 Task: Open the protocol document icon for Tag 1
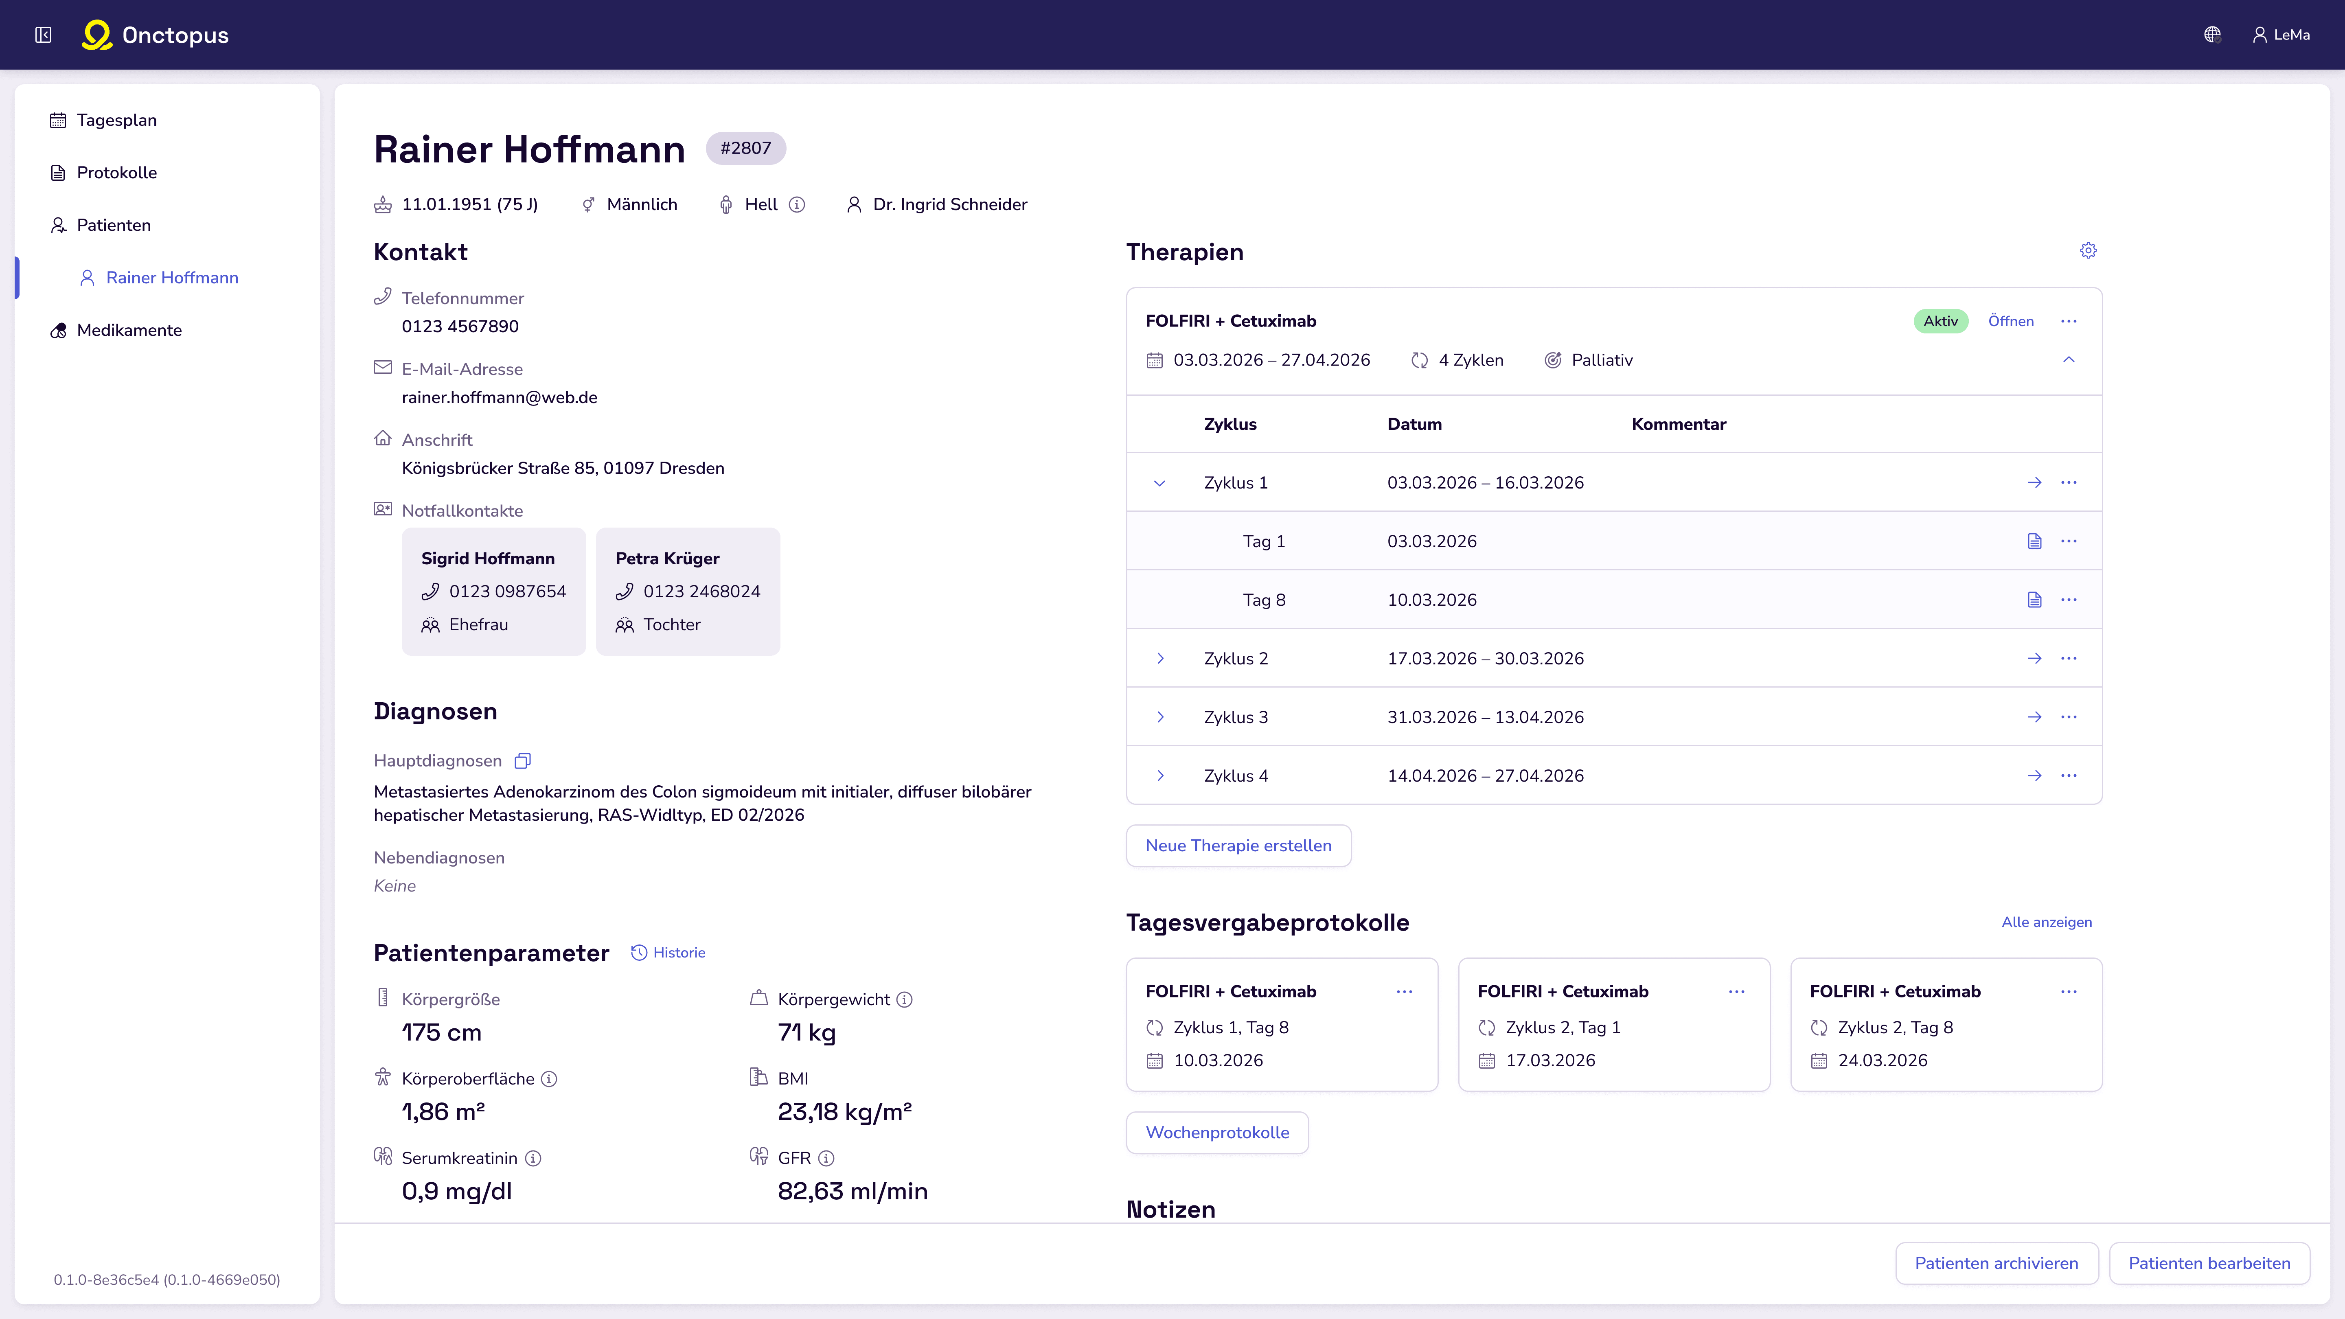tap(2035, 541)
